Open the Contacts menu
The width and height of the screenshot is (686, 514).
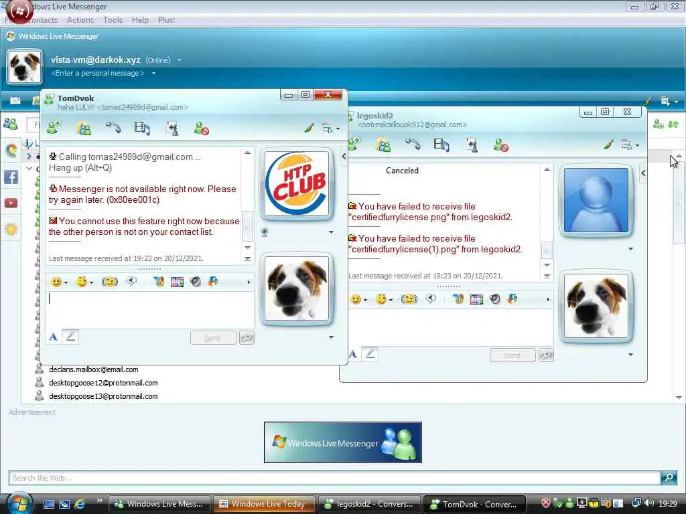pyautogui.click(x=42, y=20)
